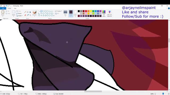Choose the Oval callout shape

50,16
